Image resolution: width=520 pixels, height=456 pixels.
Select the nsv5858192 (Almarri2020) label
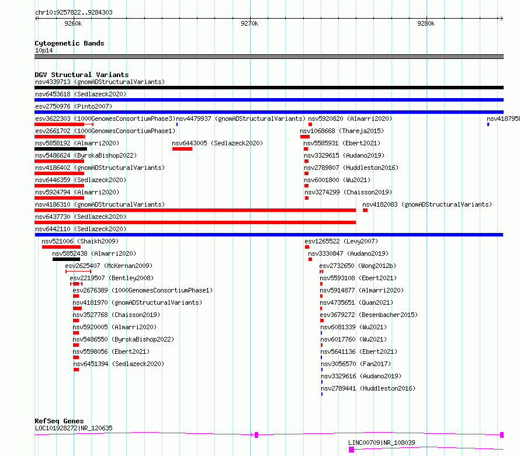[x=77, y=143]
